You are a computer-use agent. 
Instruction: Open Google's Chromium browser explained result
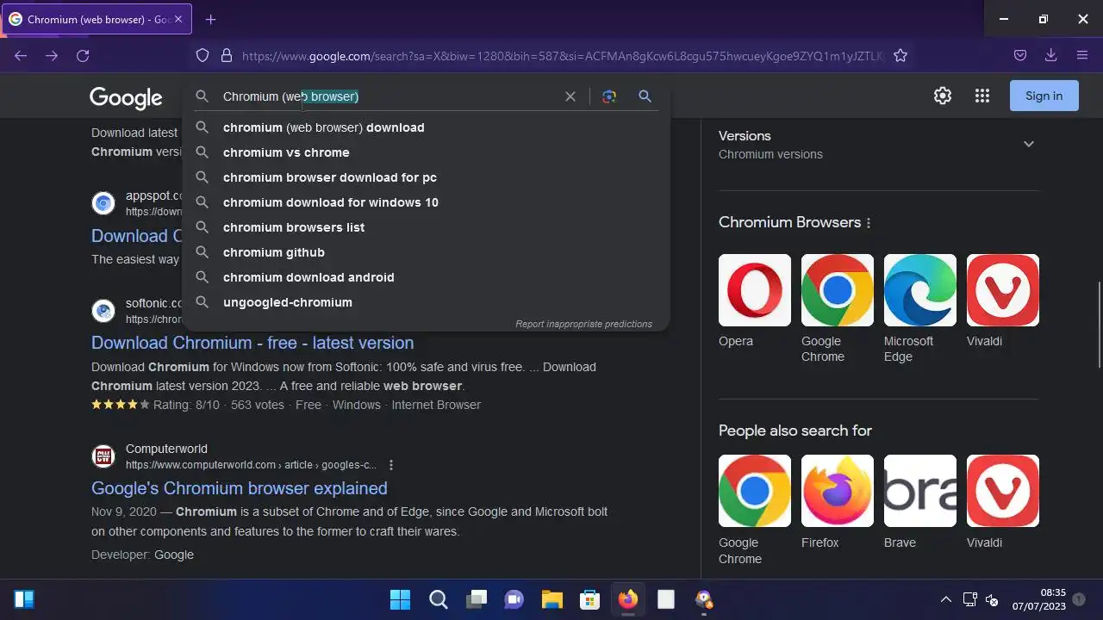pyautogui.click(x=240, y=488)
